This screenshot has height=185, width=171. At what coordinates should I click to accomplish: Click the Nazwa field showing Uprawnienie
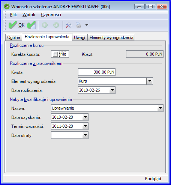point(104,108)
